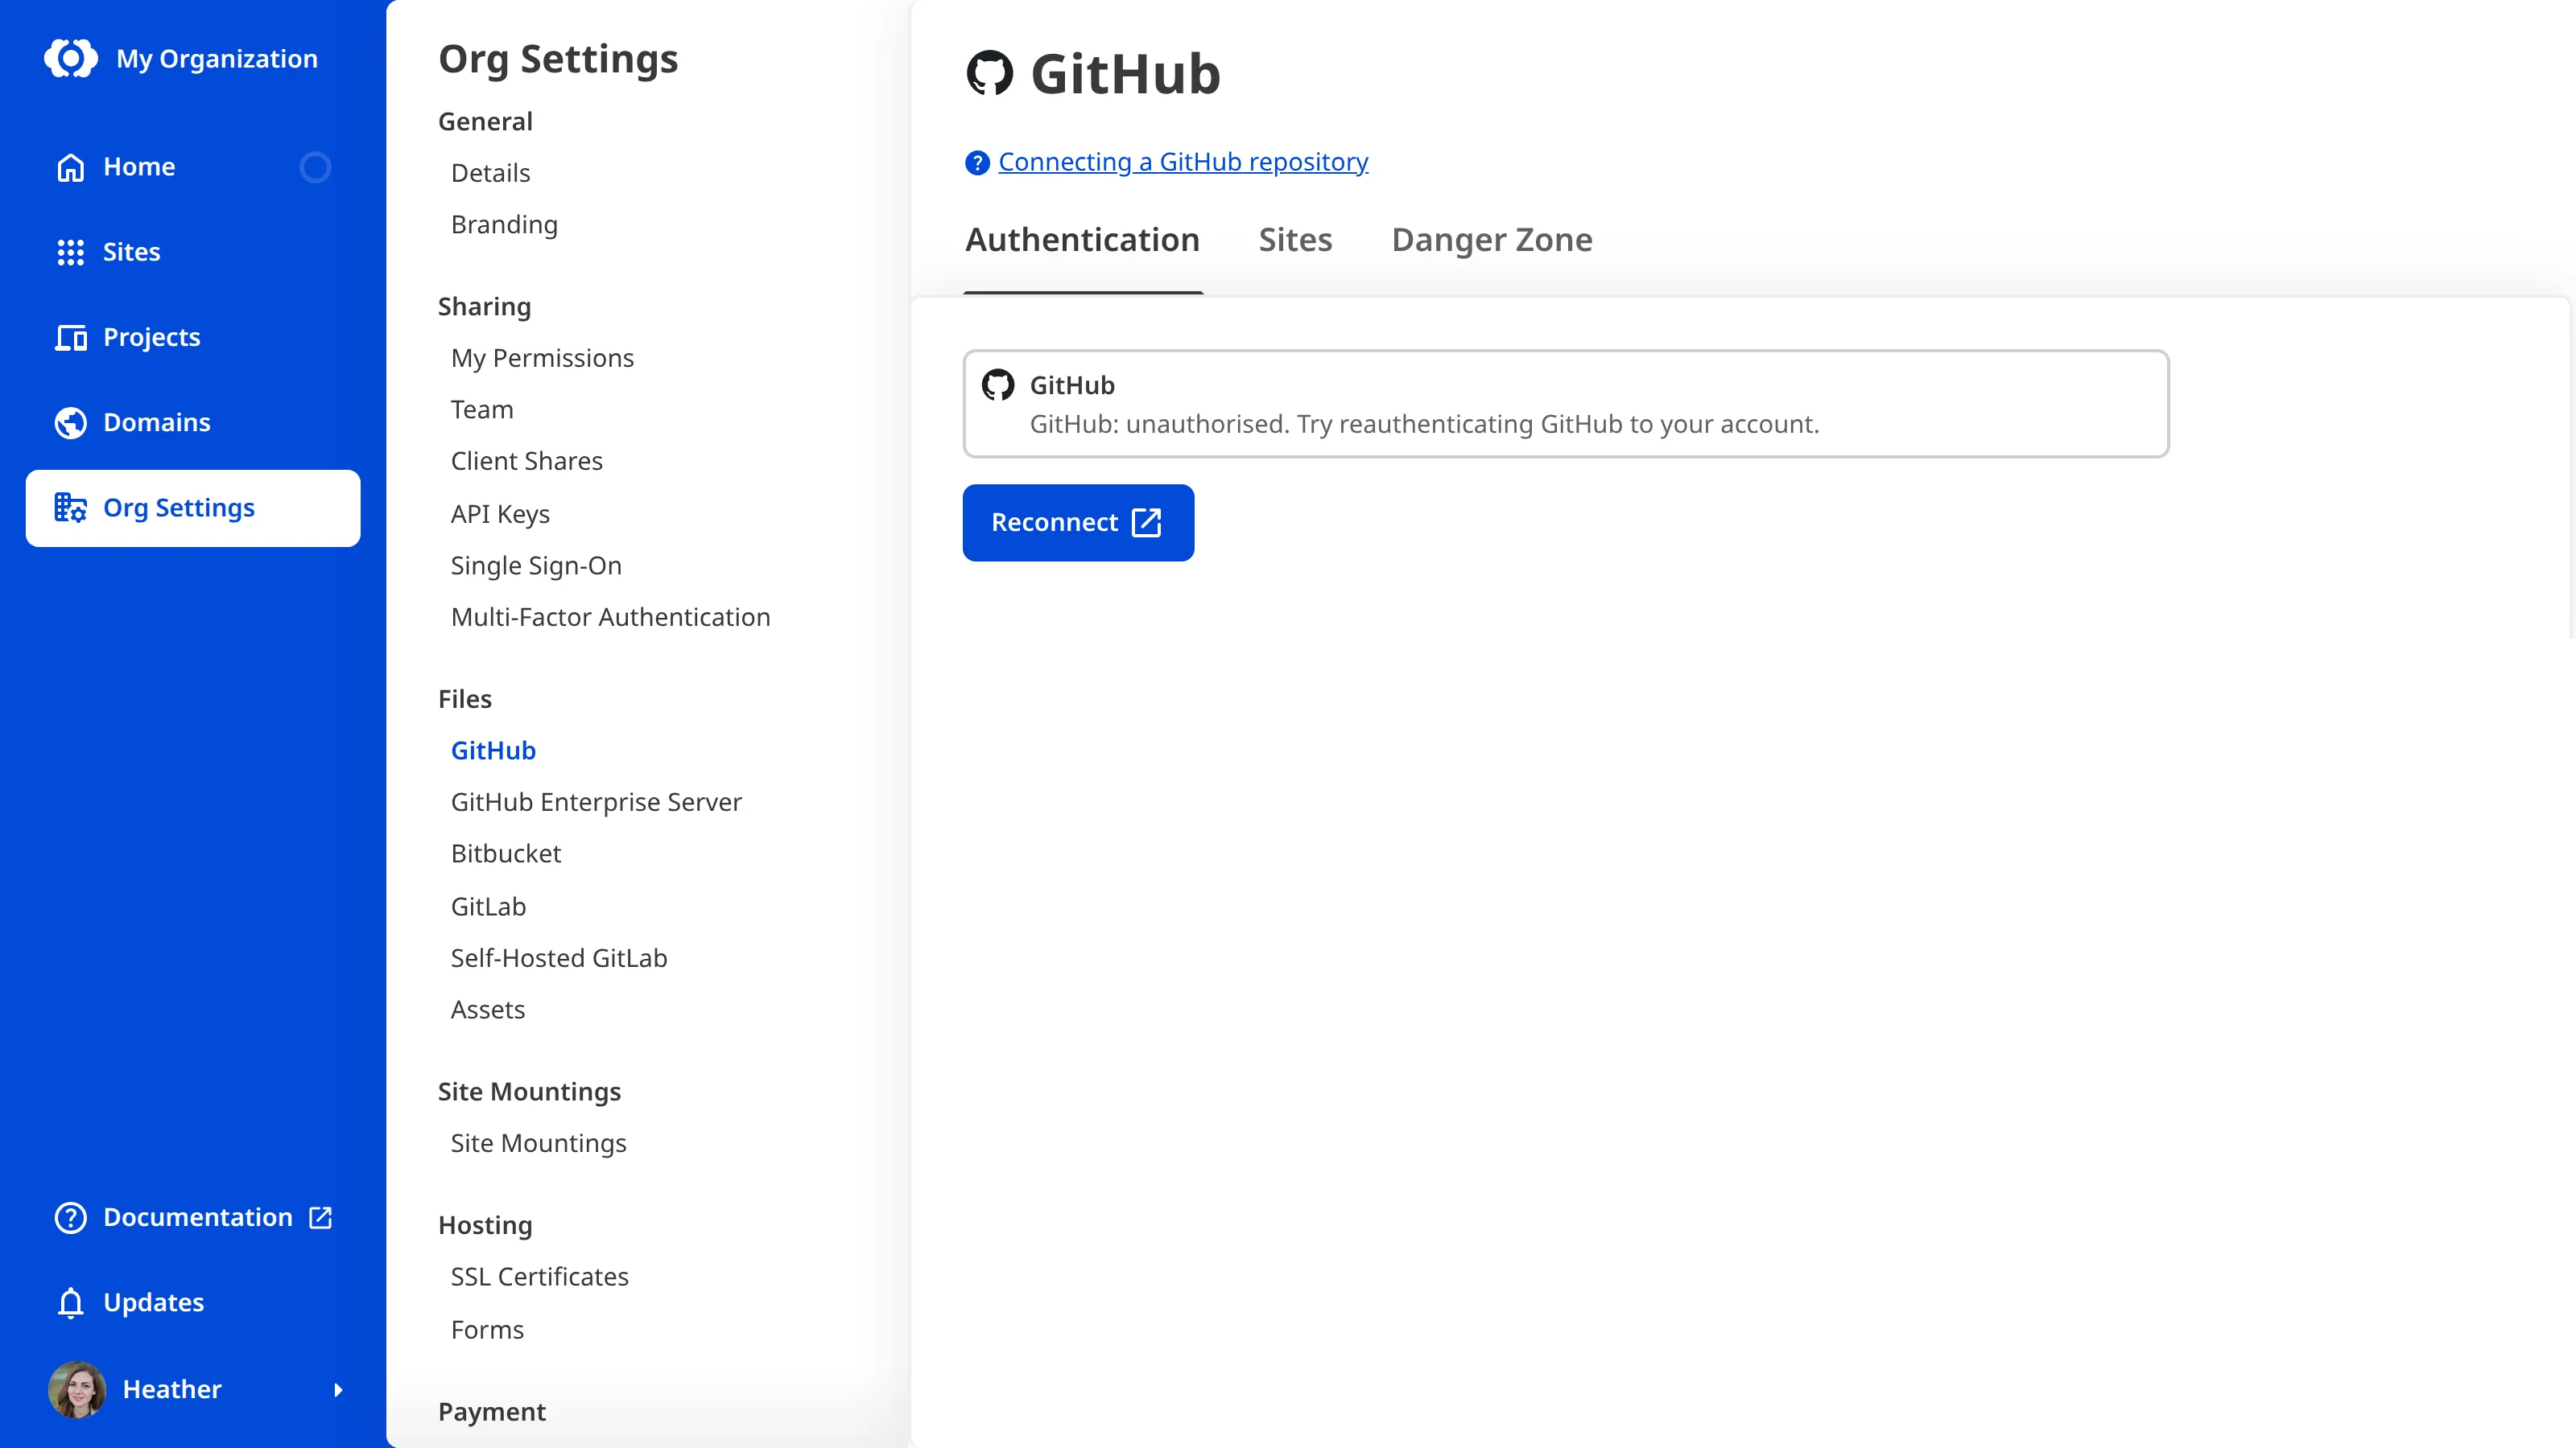Click the Domains globe icon
The width and height of the screenshot is (2576, 1448).
point(71,422)
